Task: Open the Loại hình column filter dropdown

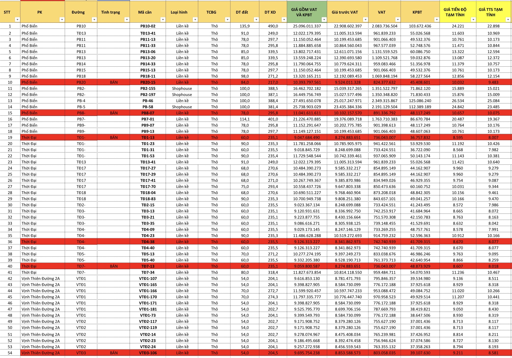Action: 195,19
